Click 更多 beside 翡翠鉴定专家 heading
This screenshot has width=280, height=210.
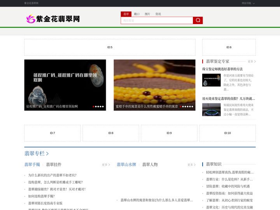click(x=252, y=61)
